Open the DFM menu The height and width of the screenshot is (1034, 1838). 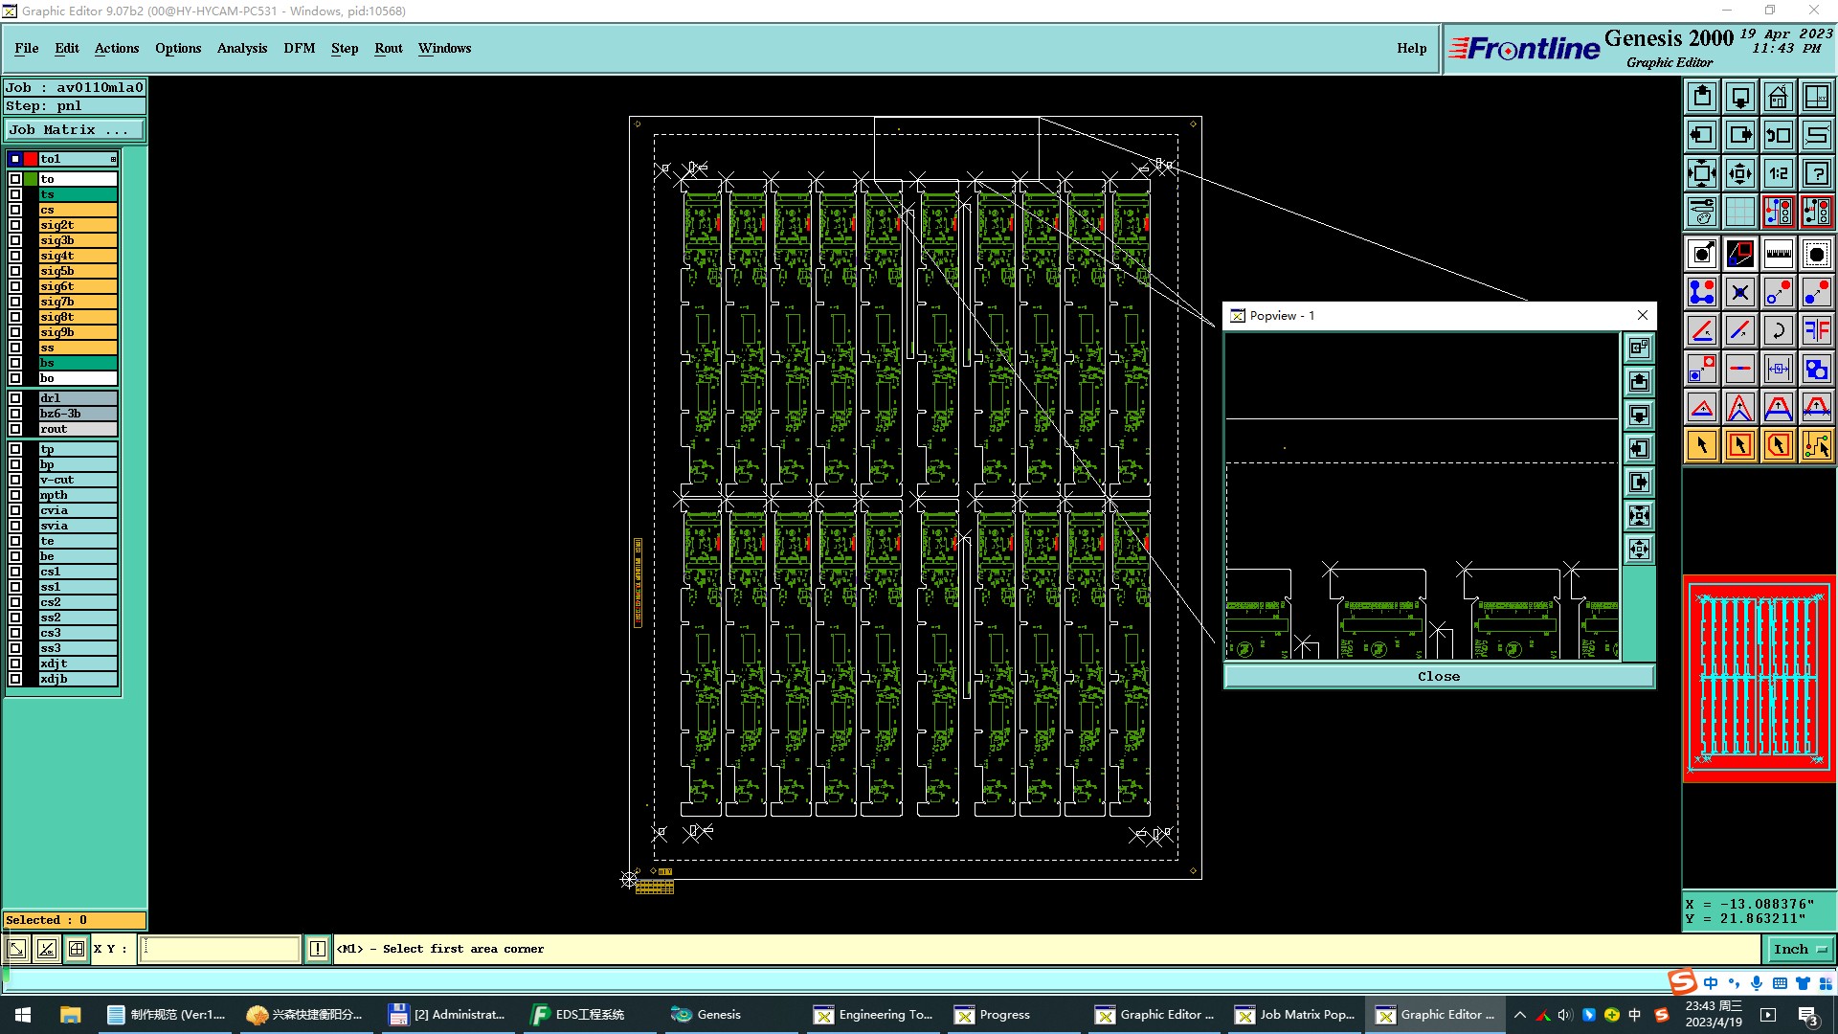[x=299, y=48]
